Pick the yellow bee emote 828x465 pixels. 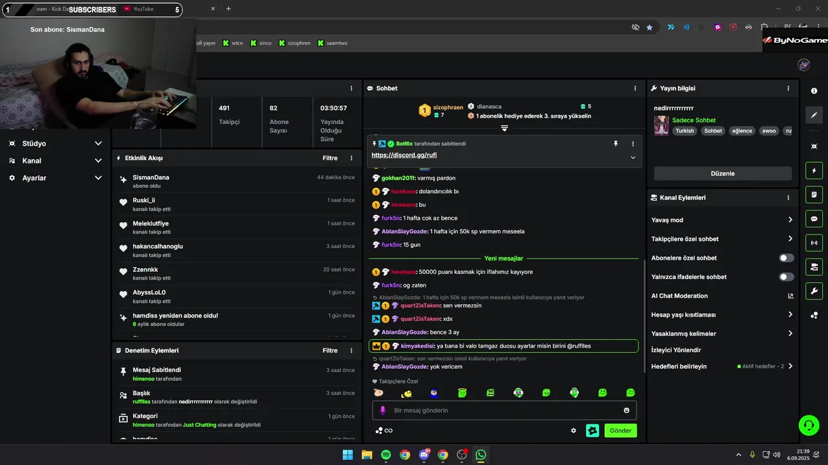[x=406, y=393]
